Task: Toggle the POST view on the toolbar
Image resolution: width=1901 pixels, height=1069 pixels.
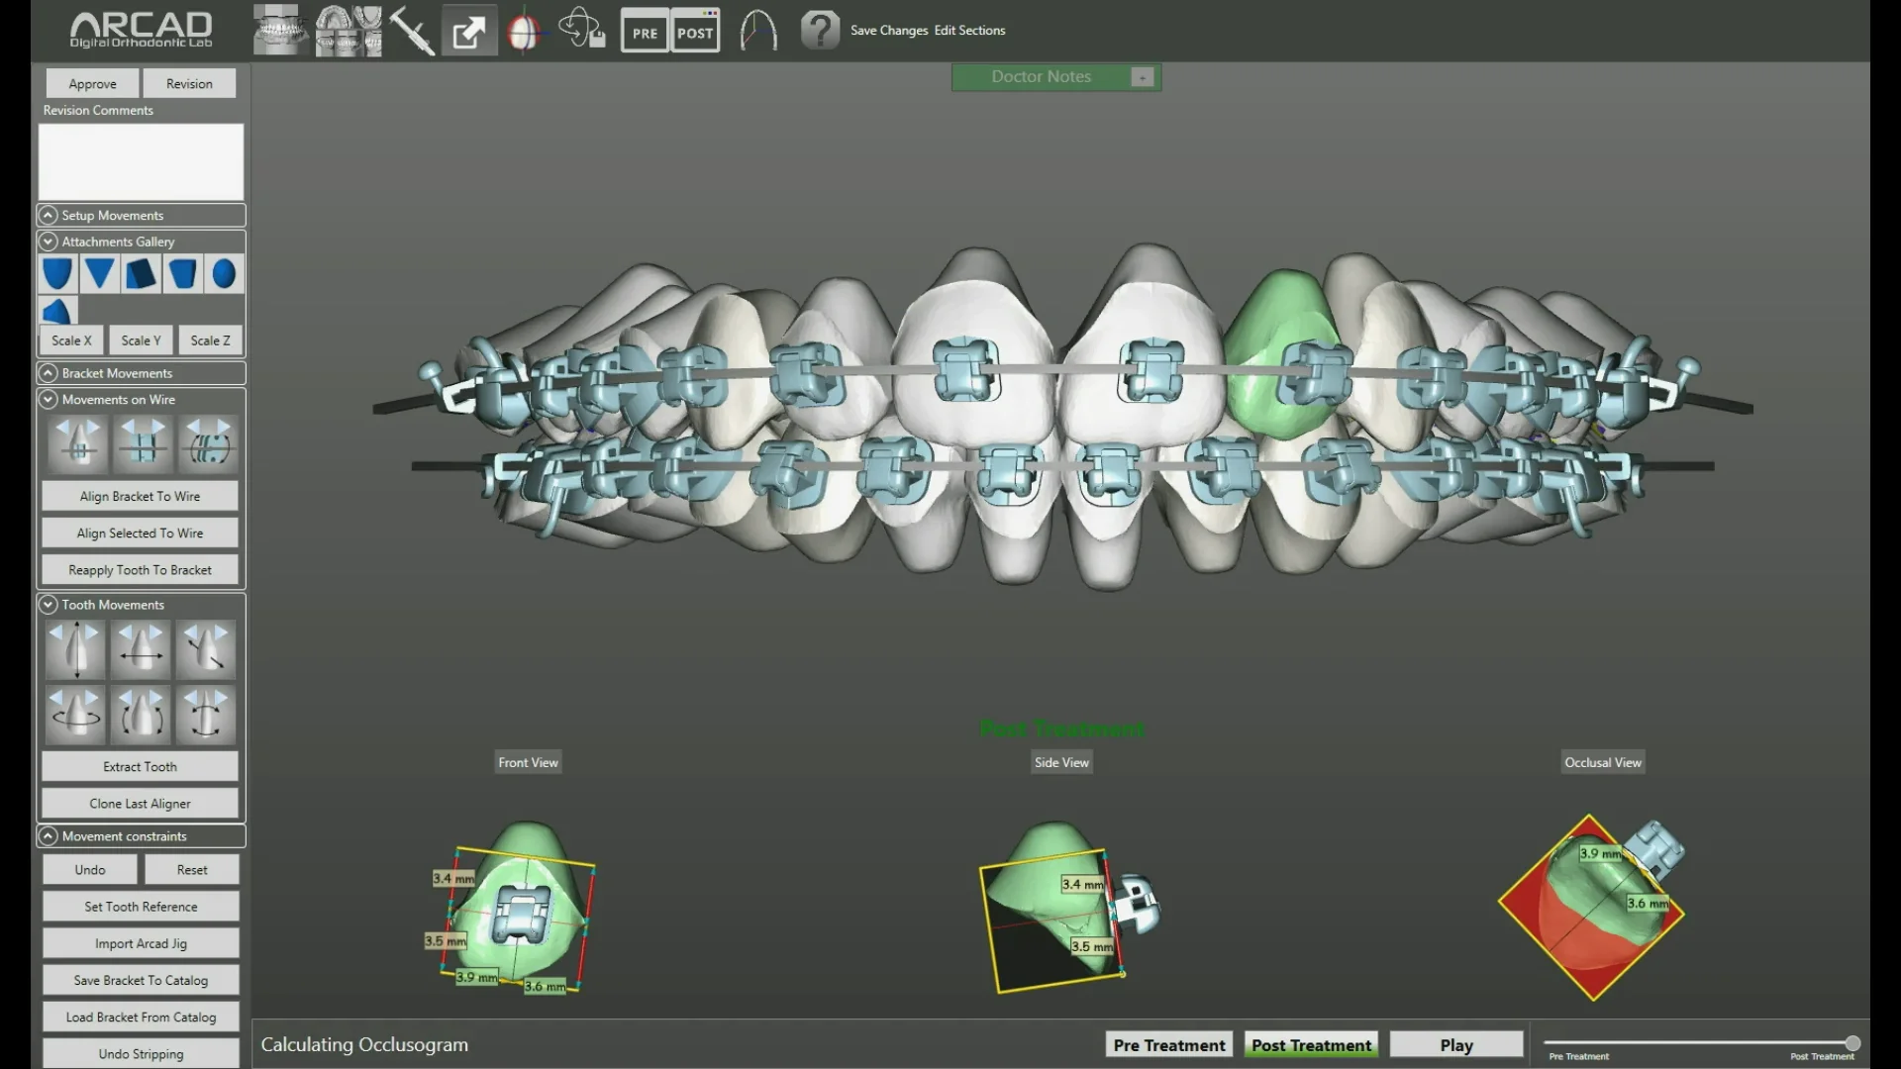Action: click(695, 30)
